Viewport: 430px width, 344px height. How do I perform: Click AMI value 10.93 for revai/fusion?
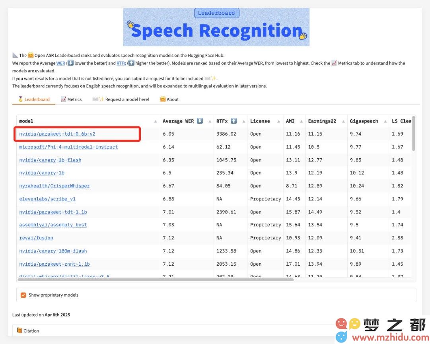pos(293,238)
